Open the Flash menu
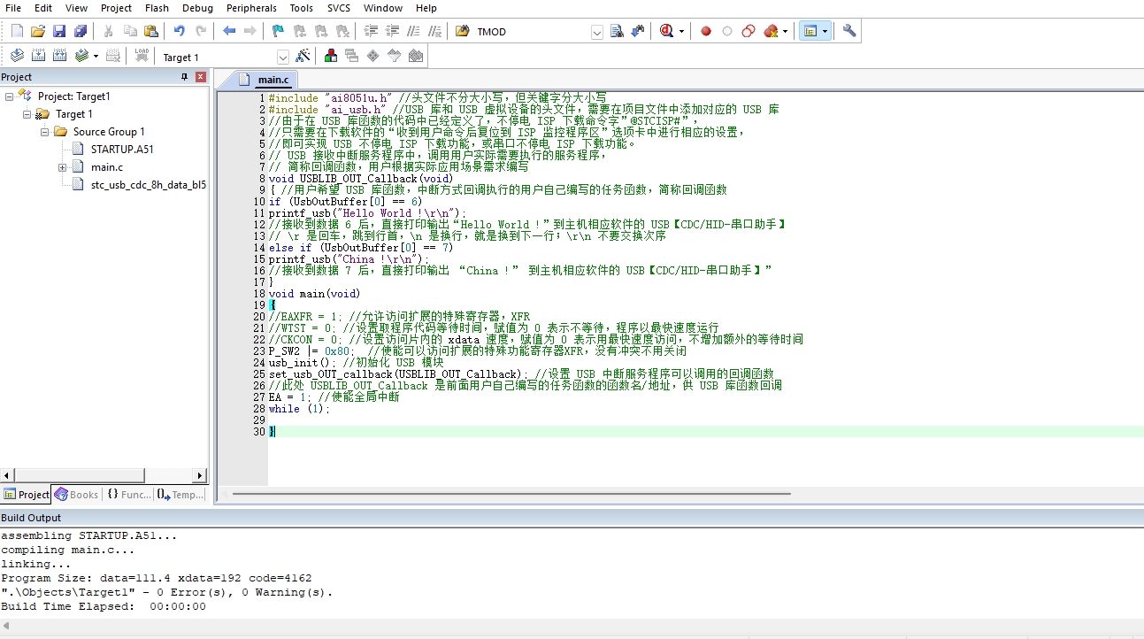Screen dimensions: 1144x639 [x=157, y=8]
